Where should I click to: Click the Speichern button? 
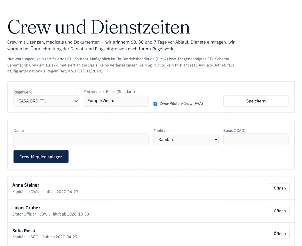pyautogui.click(x=256, y=101)
